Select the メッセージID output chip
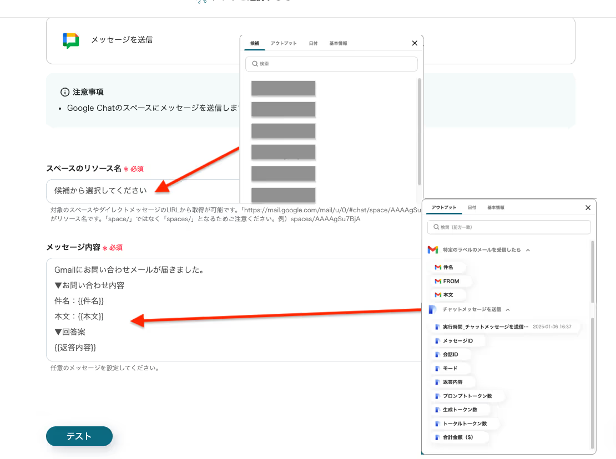 [x=457, y=340]
